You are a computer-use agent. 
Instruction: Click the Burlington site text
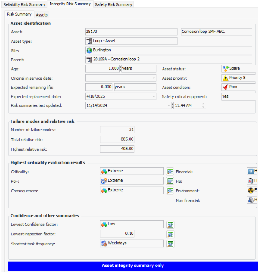[x=102, y=50]
